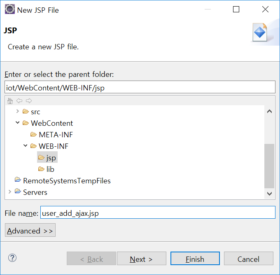Click the Servers project icon

pos(18,191)
